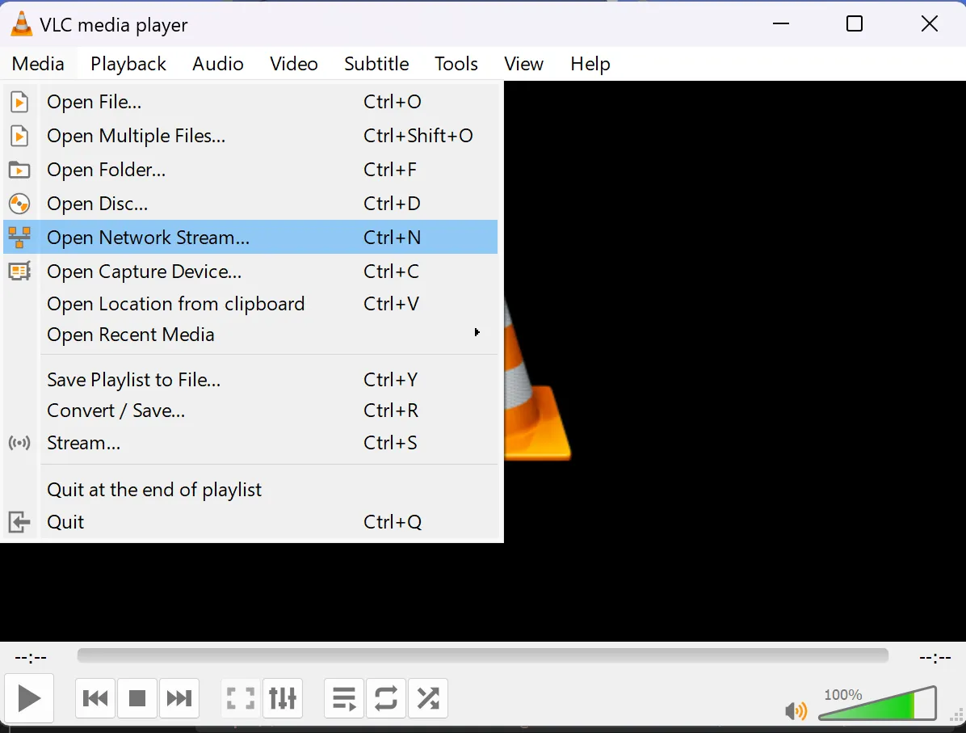966x733 pixels.
Task: Click the Open Folder icon
Action: pos(19,170)
